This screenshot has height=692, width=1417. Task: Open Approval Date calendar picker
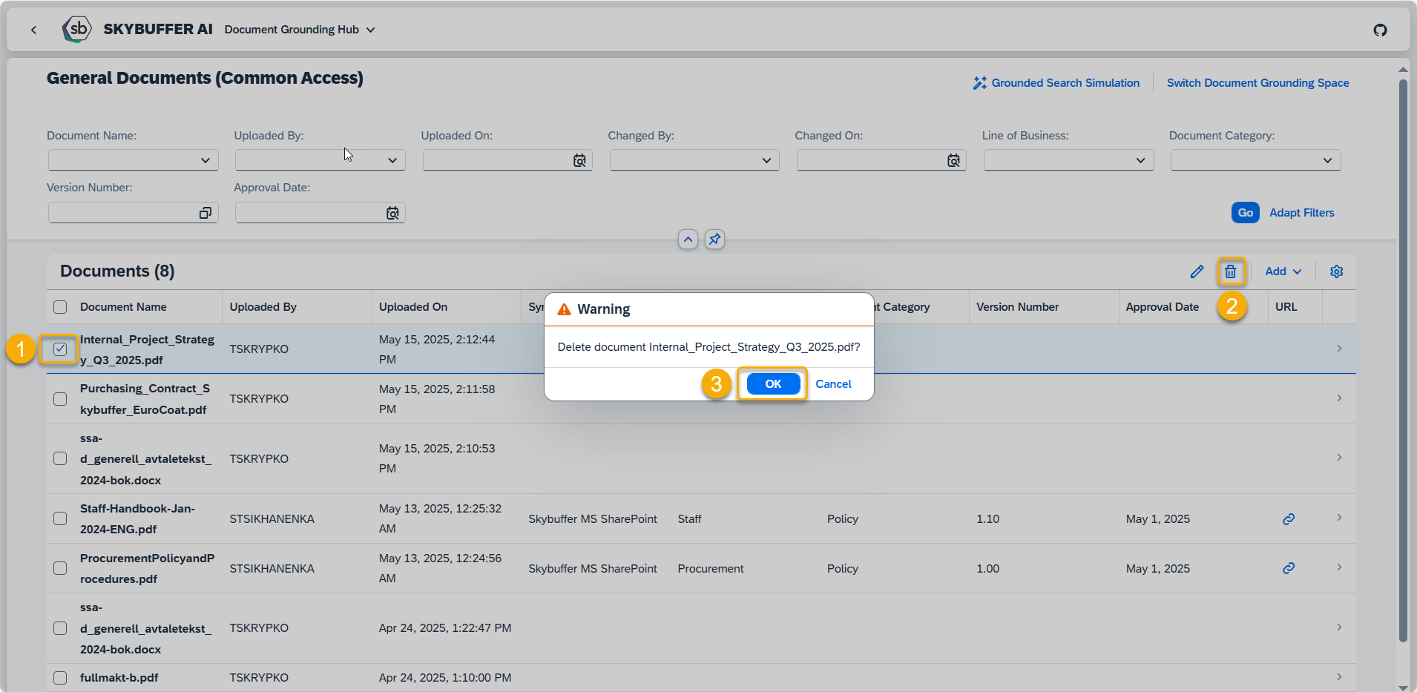(392, 213)
